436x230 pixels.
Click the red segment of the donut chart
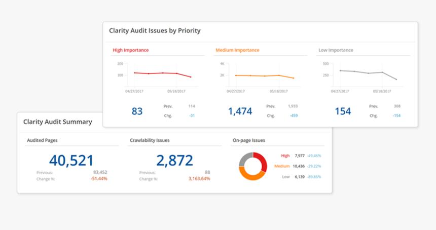tap(262, 161)
